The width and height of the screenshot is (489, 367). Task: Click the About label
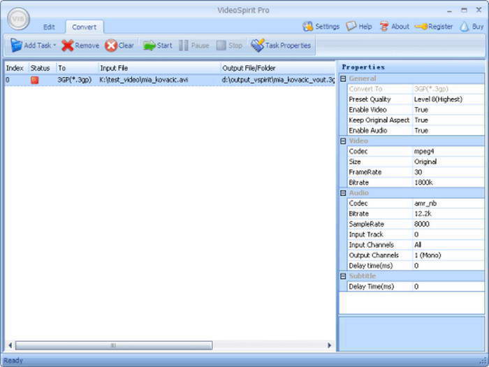pos(400,27)
